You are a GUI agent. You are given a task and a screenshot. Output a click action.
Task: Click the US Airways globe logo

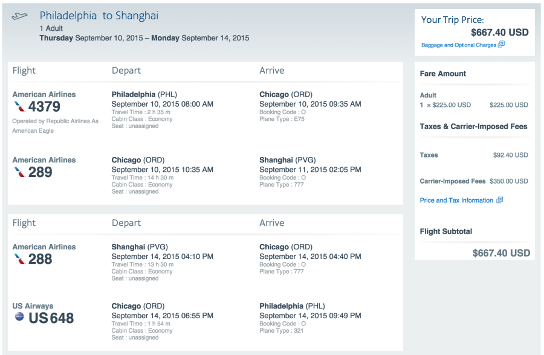point(19,316)
